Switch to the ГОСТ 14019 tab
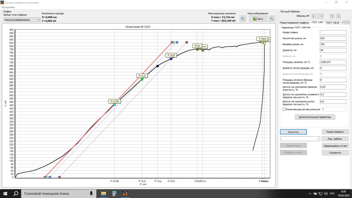The image size is (352, 198). [332, 23]
